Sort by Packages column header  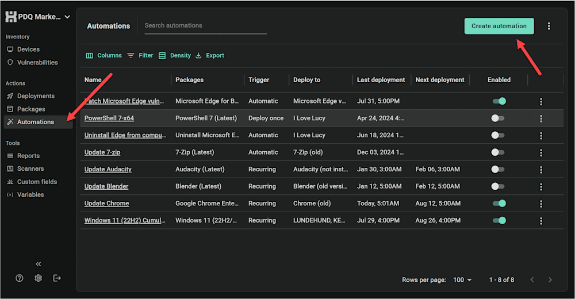(x=189, y=79)
